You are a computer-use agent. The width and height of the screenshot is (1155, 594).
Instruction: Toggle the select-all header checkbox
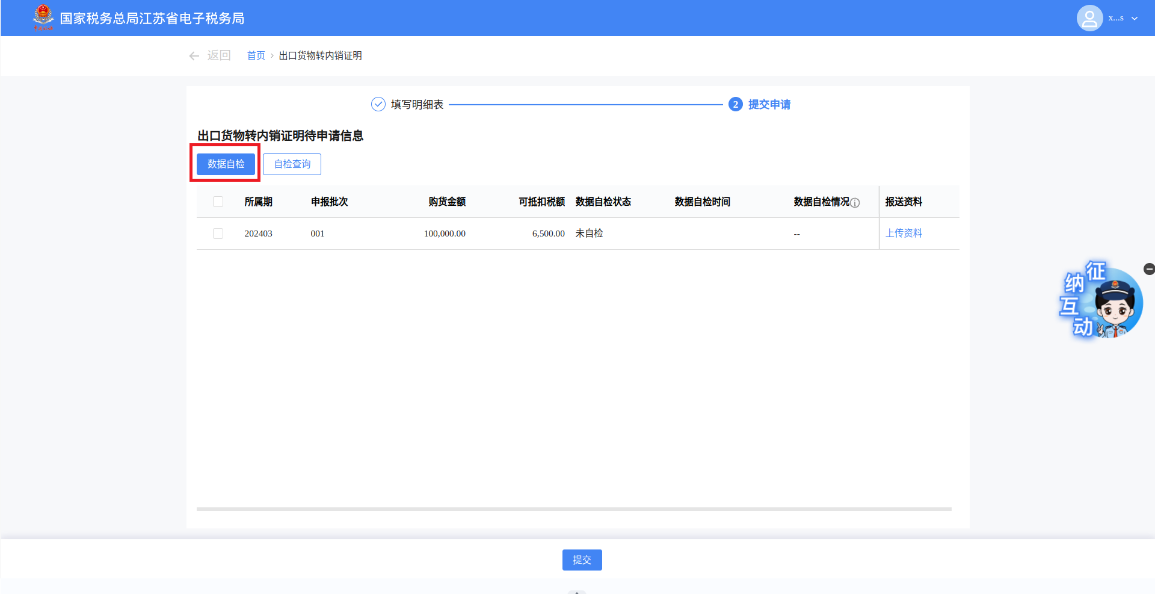(218, 202)
